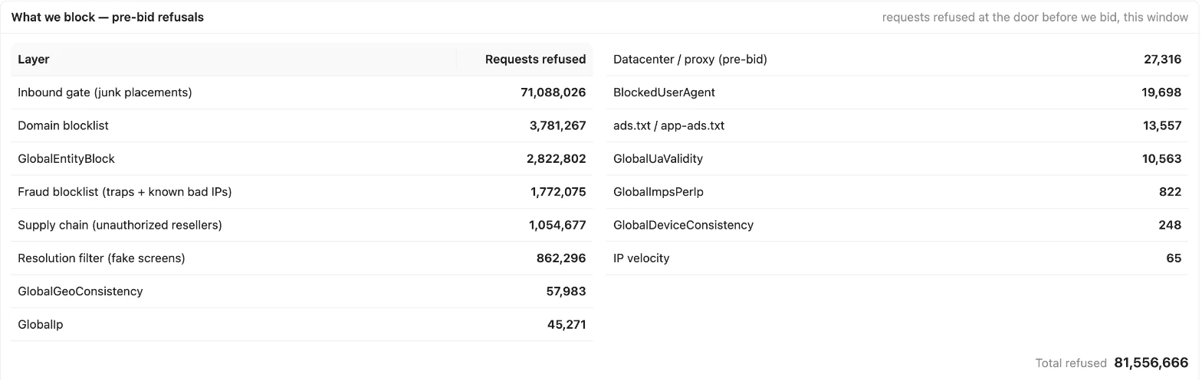
Task: Select the 'IP velocity' row label
Action: [641, 258]
